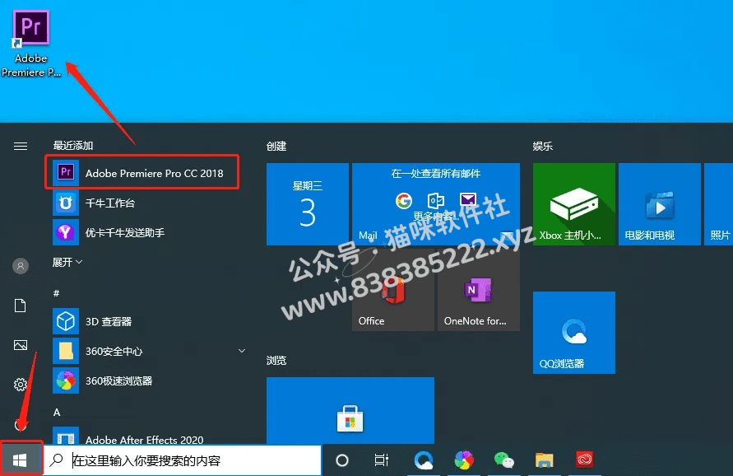Image resolution: width=733 pixels, height=476 pixels.
Task: Expand the 360安全中心 folder chevron
Action: [x=242, y=351]
